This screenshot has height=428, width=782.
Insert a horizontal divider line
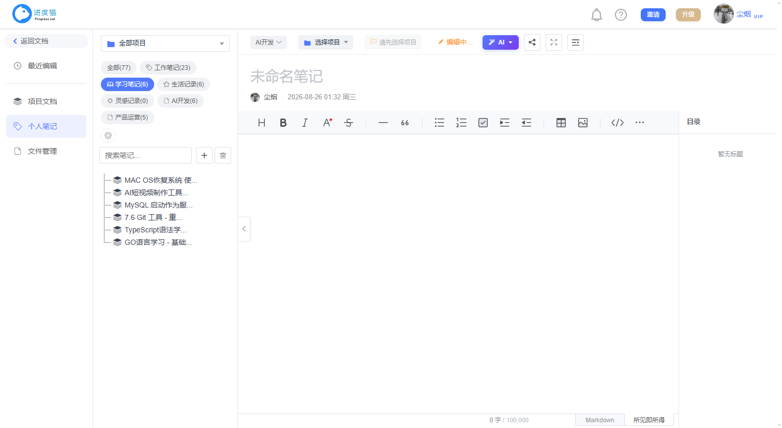383,123
